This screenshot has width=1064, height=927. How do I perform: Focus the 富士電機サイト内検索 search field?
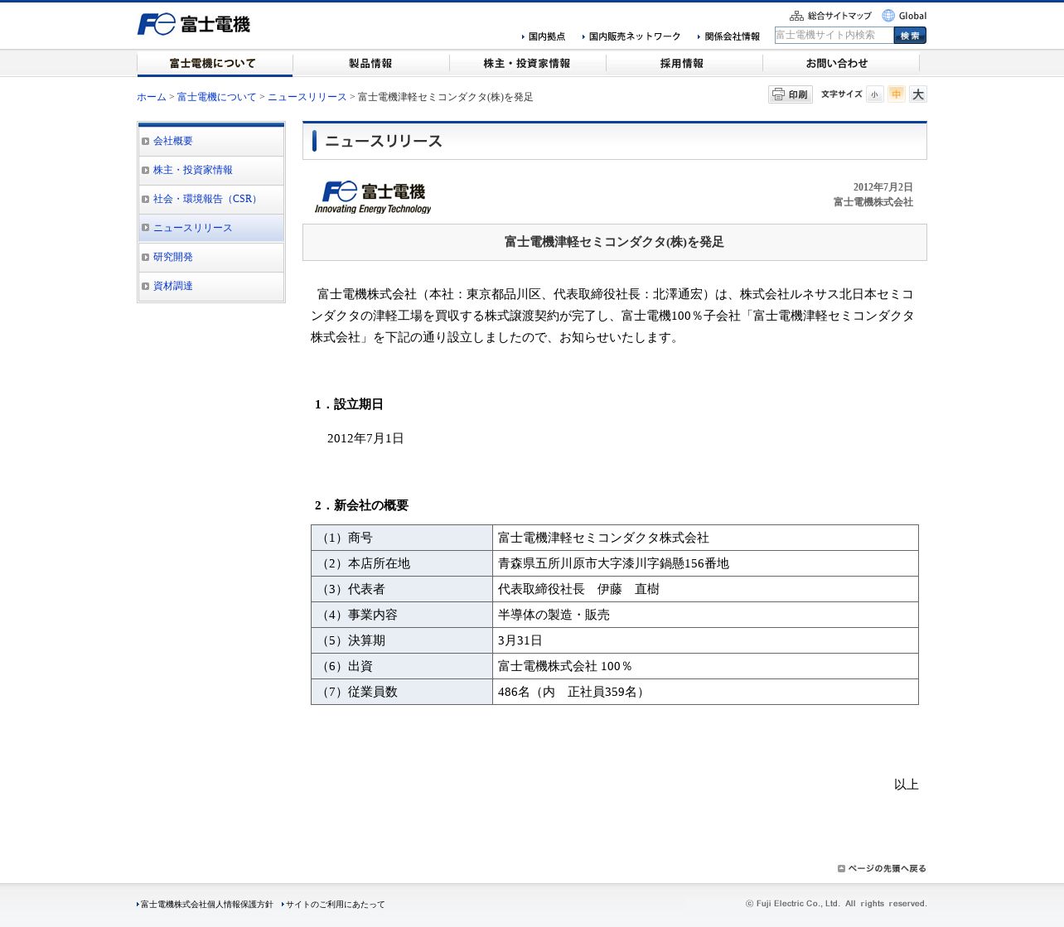[x=834, y=35]
